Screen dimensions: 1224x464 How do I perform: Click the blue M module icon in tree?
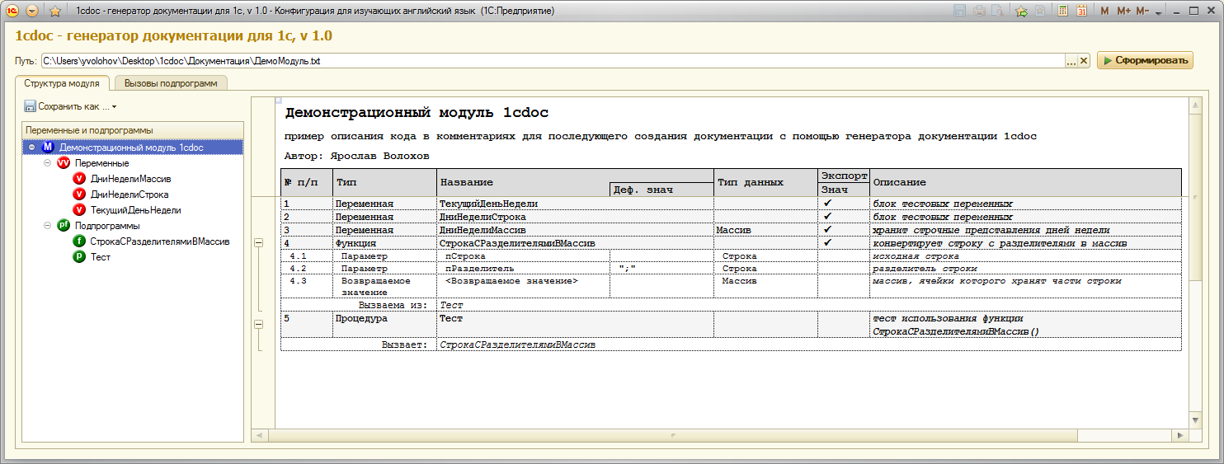point(48,148)
